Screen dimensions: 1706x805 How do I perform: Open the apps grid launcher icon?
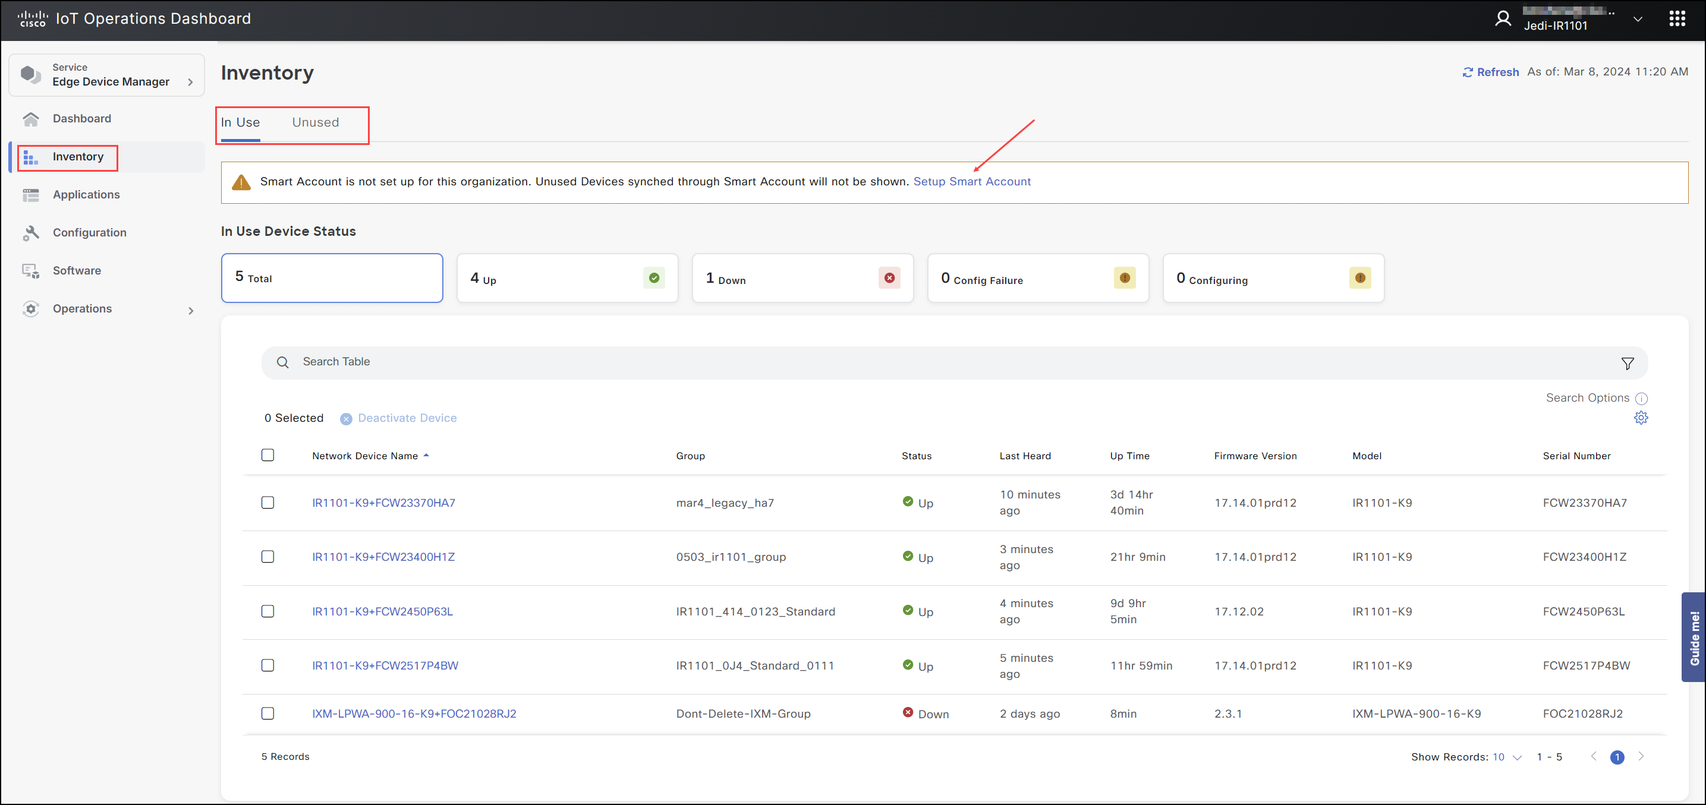point(1677,18)
